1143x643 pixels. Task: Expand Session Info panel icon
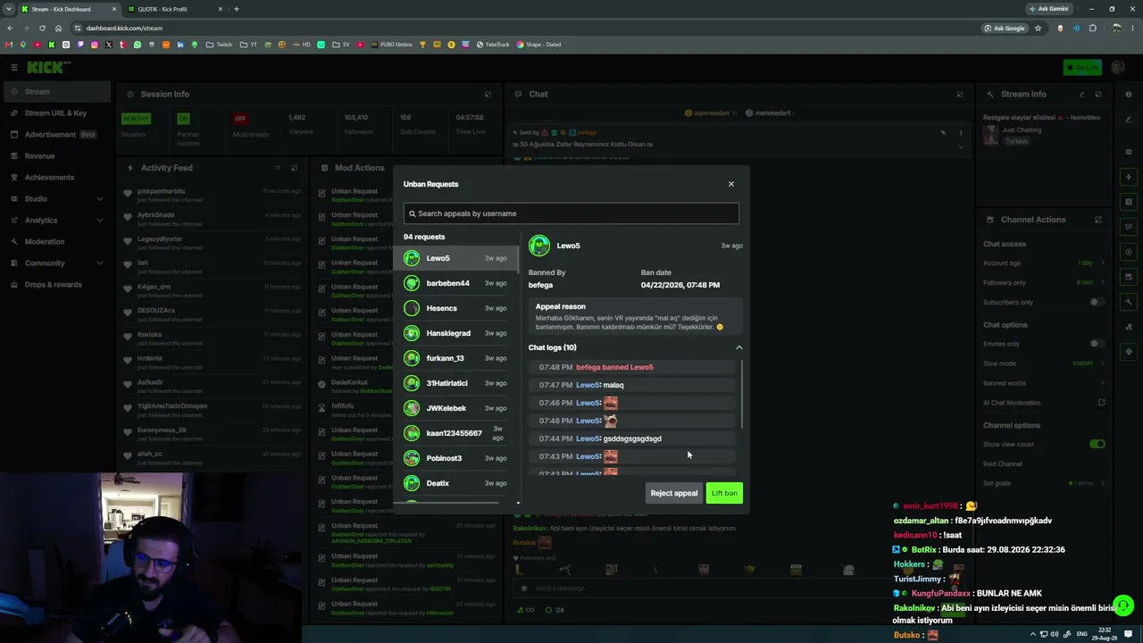(x=488, y=94)
